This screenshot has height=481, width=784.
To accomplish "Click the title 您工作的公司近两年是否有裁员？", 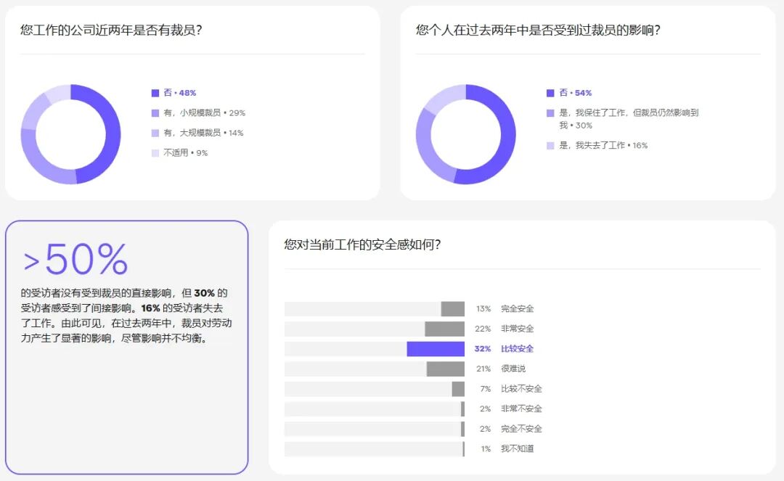I will 112,30.
